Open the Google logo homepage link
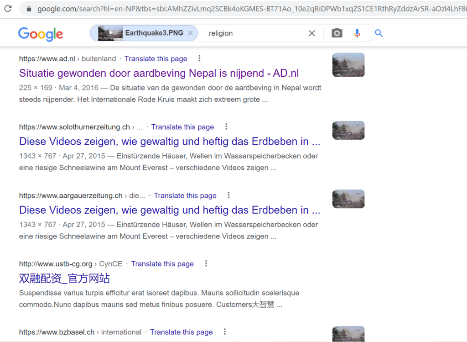The height and width of the screenshot is (342, 467). tap(41, 34)
